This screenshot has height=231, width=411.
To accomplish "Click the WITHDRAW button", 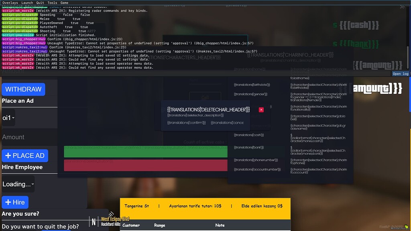I will click(x=23, y=89).
